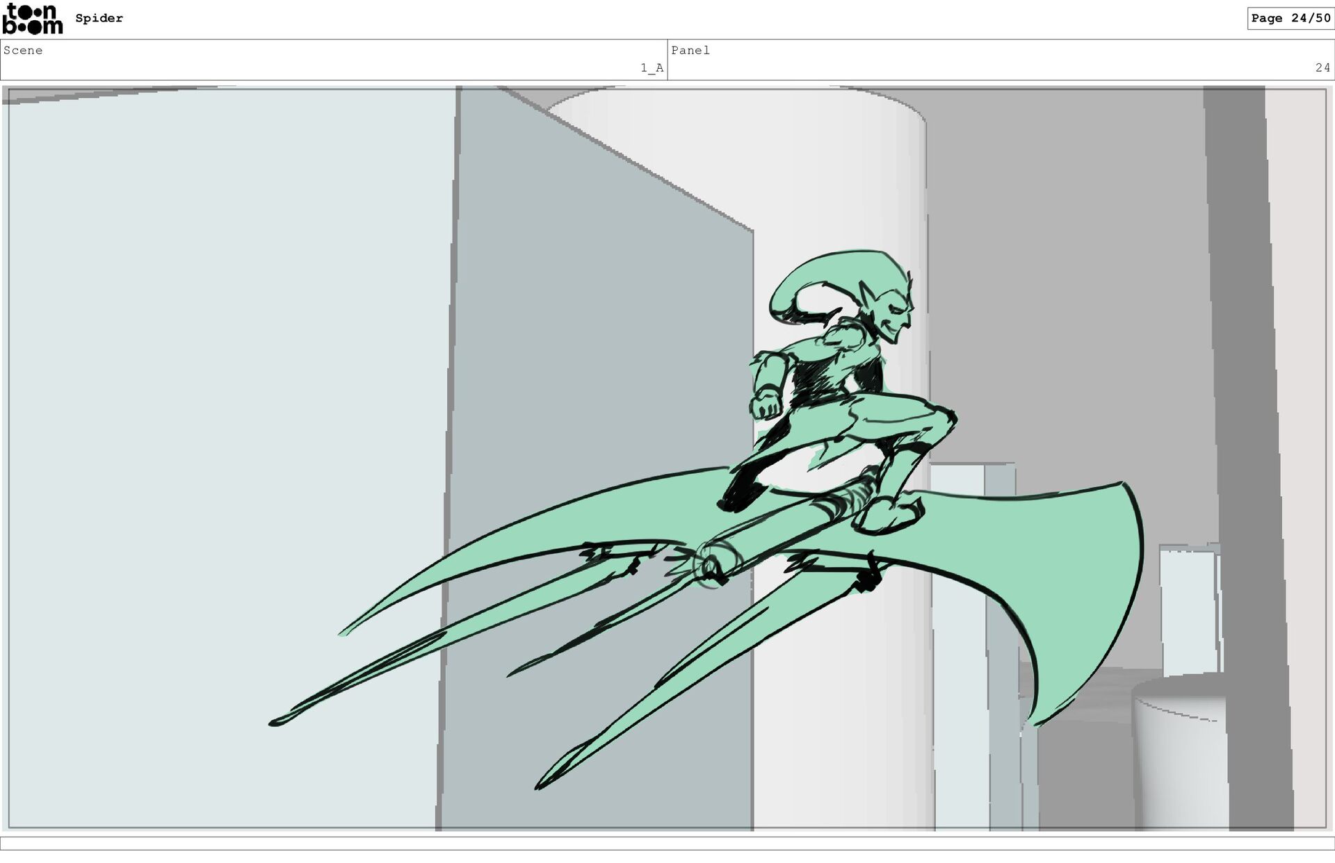The image size is (1335, 863).
Task: Select the Spider project title
Action: tap(99, 18)
